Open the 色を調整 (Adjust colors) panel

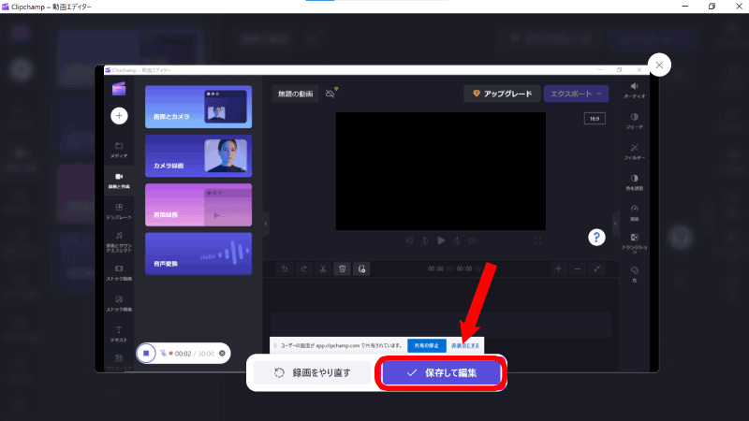[x=635, y=182]
